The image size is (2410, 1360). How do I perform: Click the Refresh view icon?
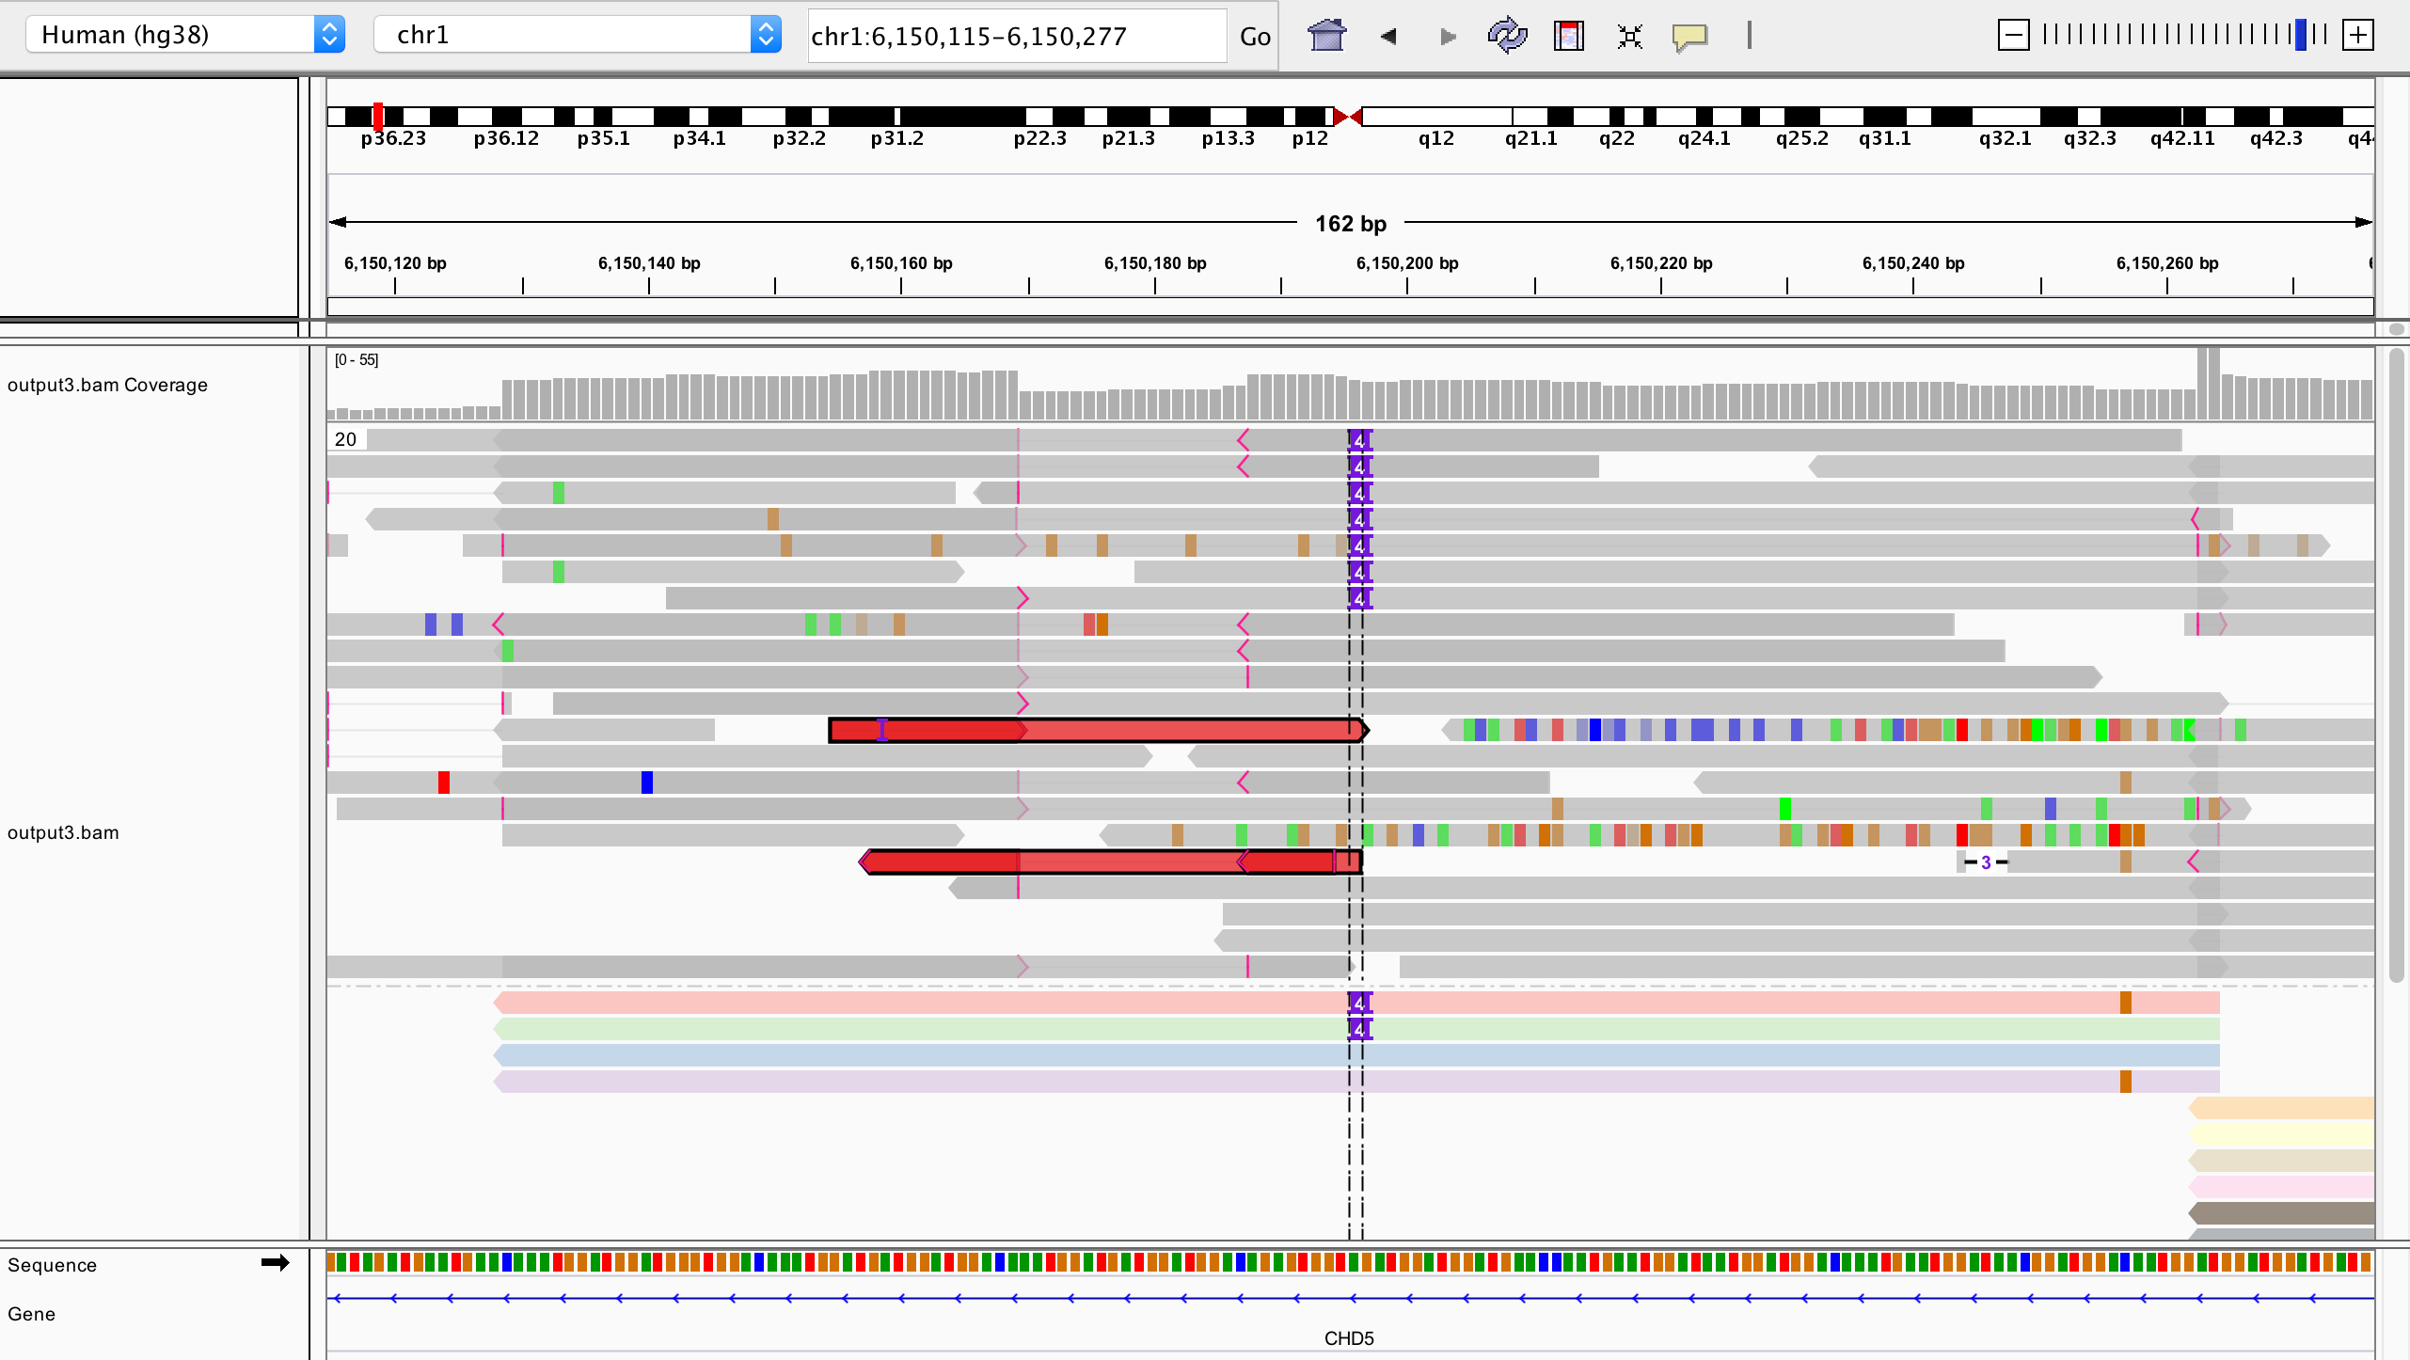(x=1507, y=36)
